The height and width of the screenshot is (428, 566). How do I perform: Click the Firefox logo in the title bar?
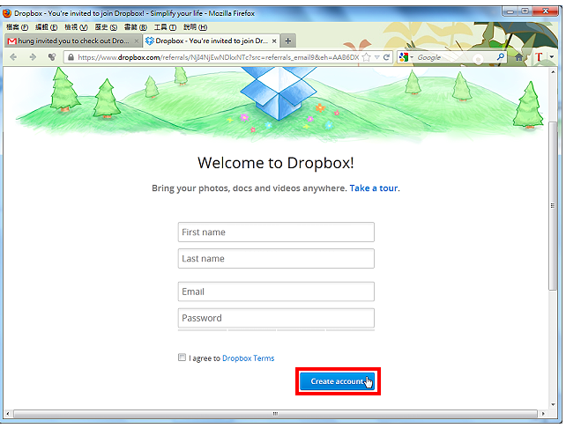click(x=7, y=13)
